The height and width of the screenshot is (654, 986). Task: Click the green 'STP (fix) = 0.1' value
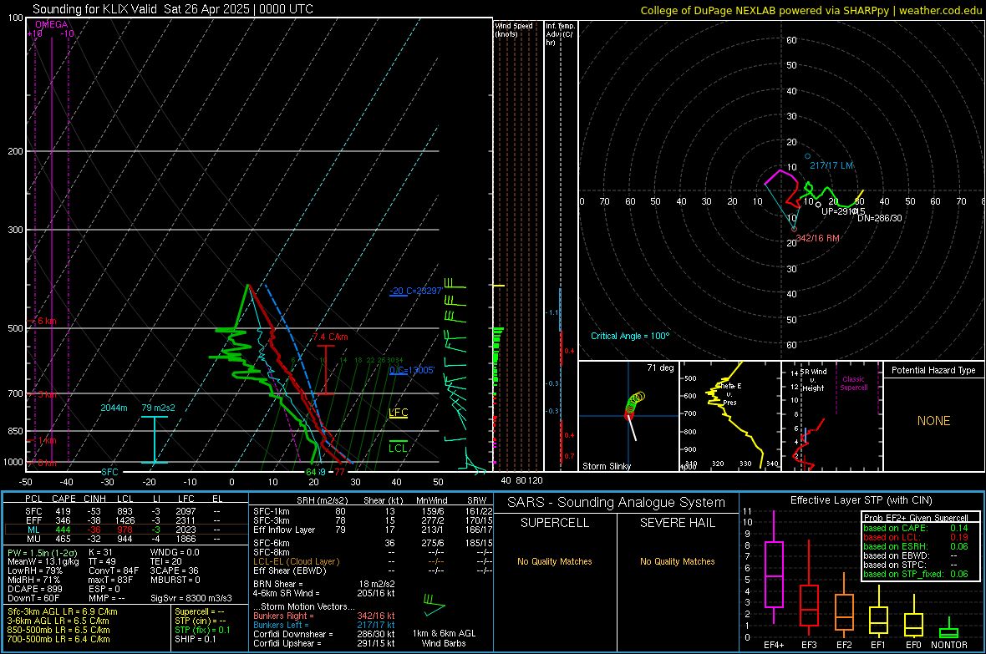(202, 630)
